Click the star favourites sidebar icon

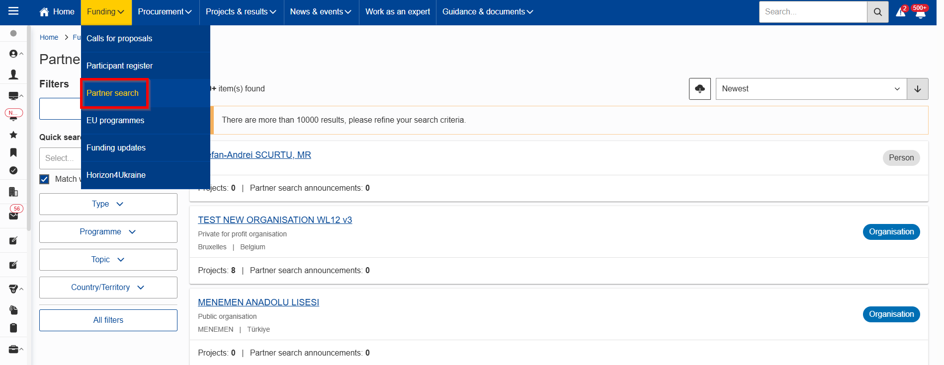coord(13,135)
